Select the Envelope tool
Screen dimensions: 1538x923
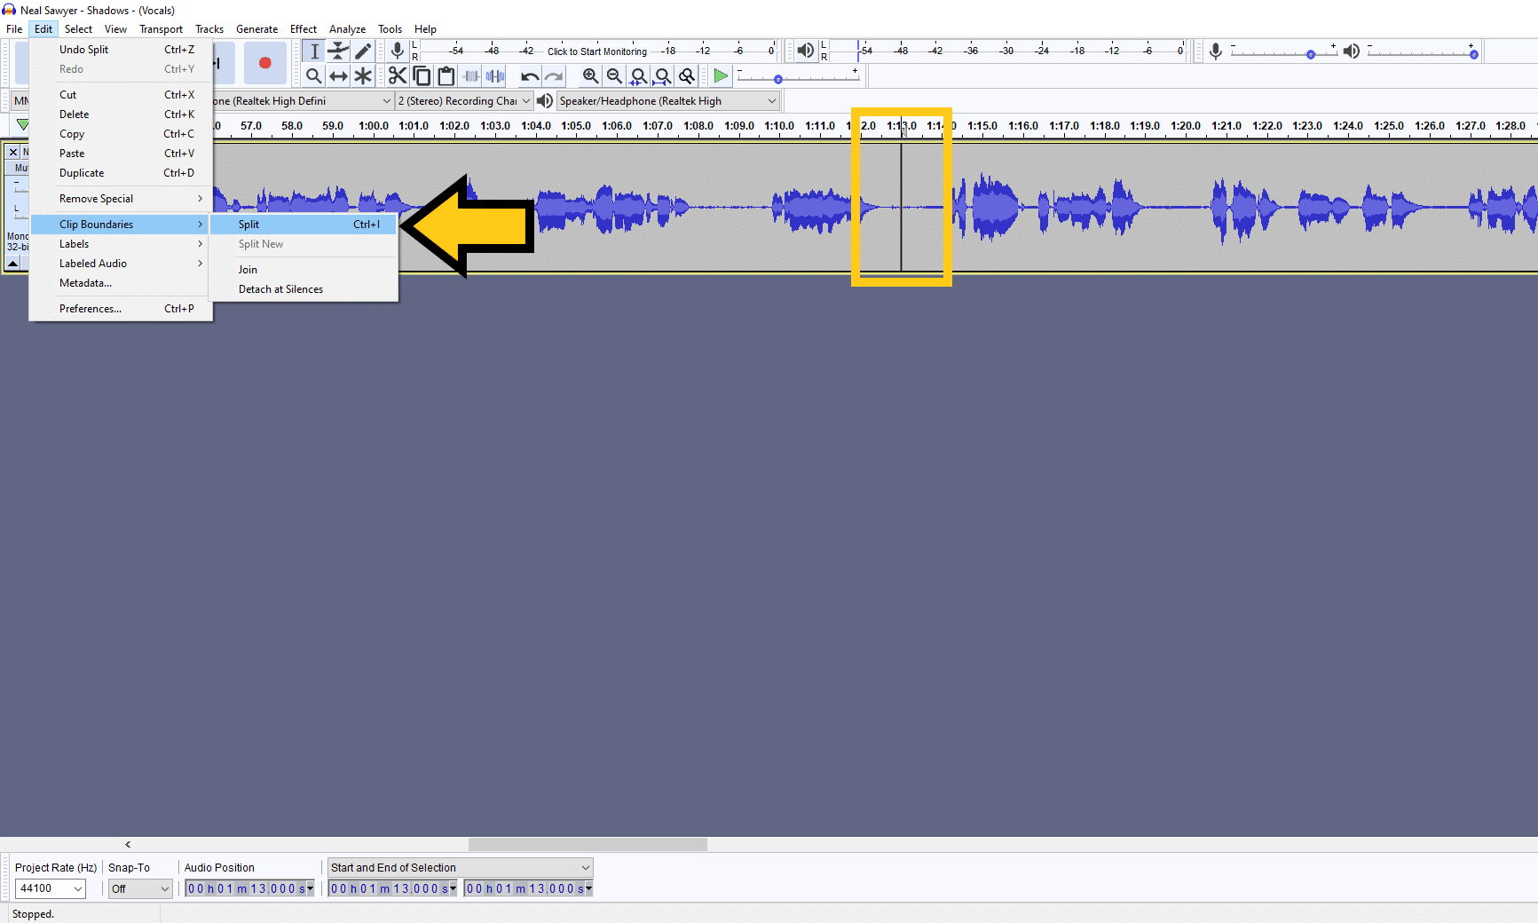(338, 51)
